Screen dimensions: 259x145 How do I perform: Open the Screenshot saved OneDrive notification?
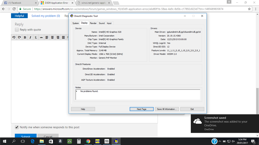(x=225, y=124)
